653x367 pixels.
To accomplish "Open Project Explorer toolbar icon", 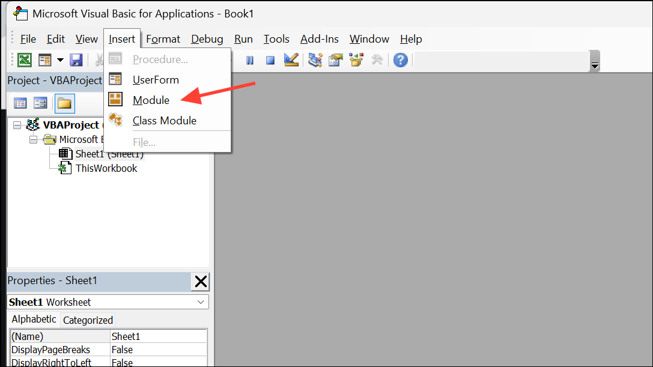I will pyautogui.click(x=315, y=60).
